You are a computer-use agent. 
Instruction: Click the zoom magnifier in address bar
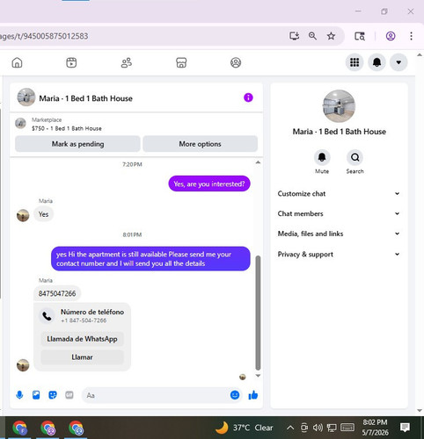click(312, 36)
